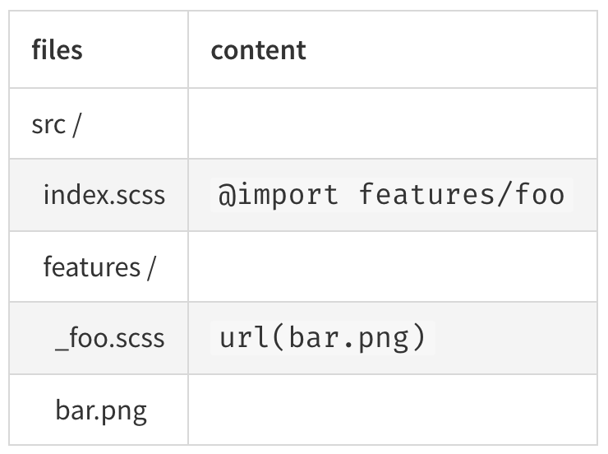Select the "src /" folder entry
Viewport: 608px width, 454px height.
(x=55, y=124)
